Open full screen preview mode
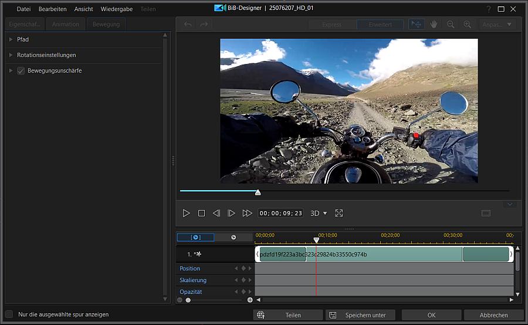Image resolution: width=528 pixels, height=325 pixels. pos(339,214)
